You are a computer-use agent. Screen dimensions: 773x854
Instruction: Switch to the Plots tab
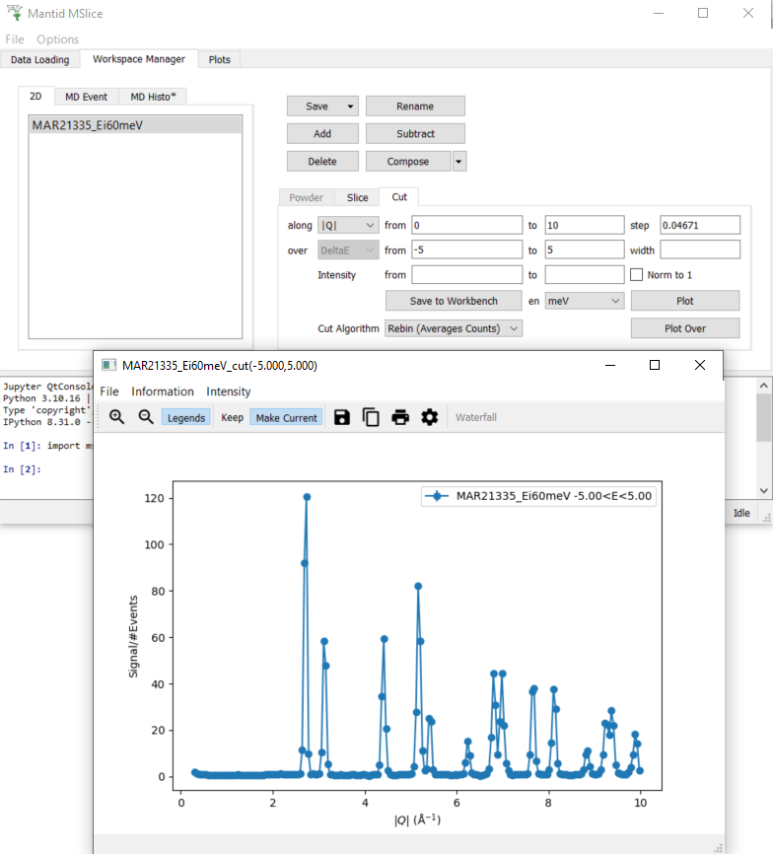[x=220, y=59]
